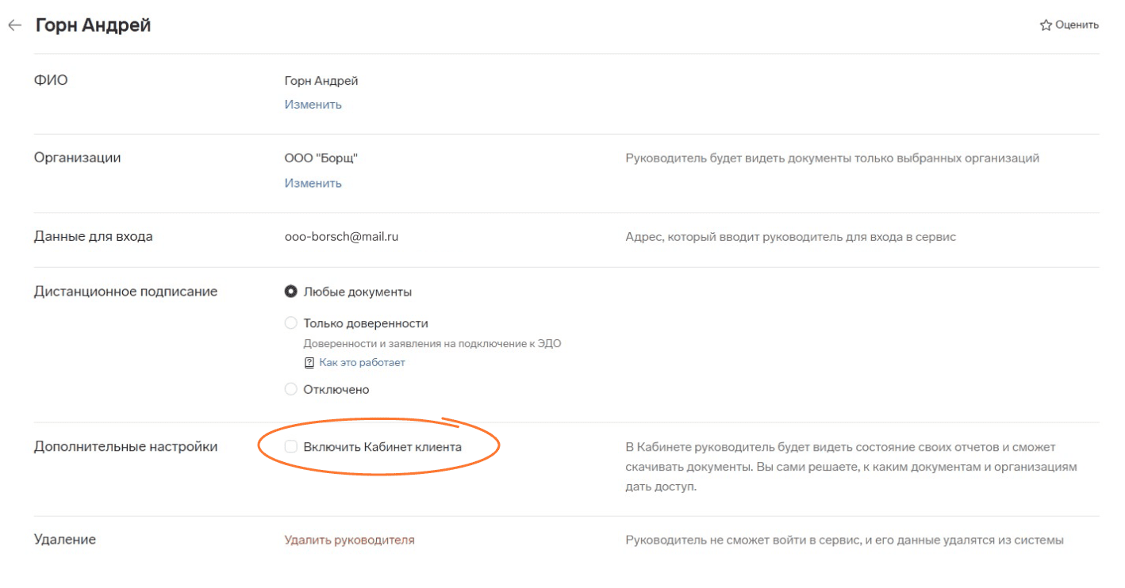Click the Горн Андрей page heading
Viewport: 1125px width, 588px height.
coord(94,25)
